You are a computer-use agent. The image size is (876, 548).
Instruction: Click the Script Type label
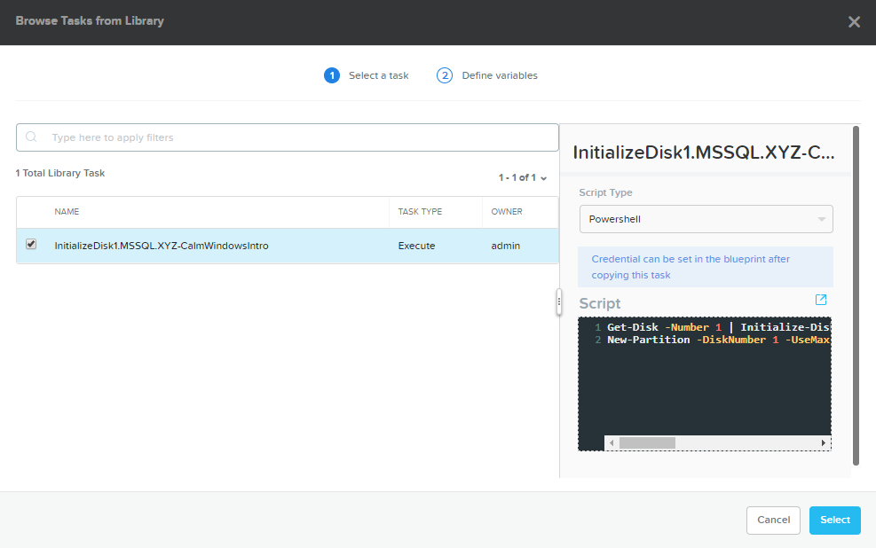(605, 192)
